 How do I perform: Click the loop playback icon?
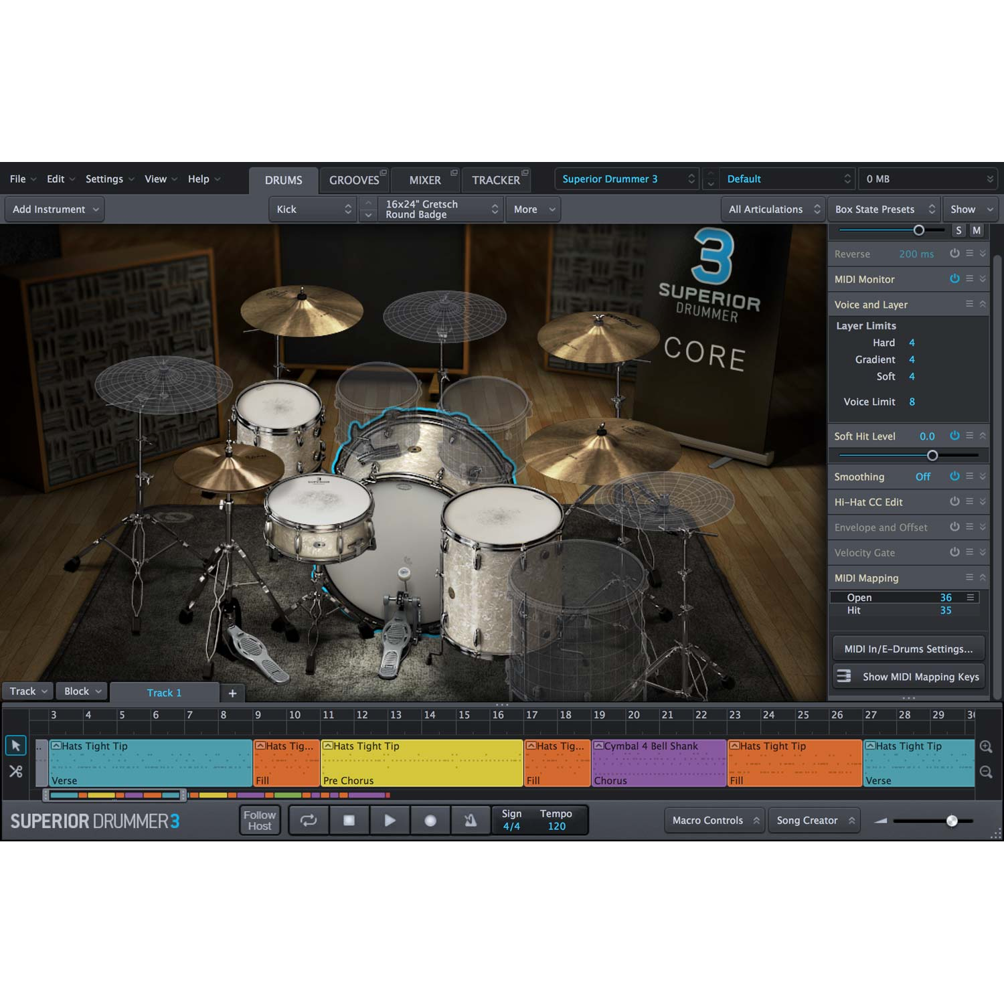pyautogui.click(x=308, y=819)
